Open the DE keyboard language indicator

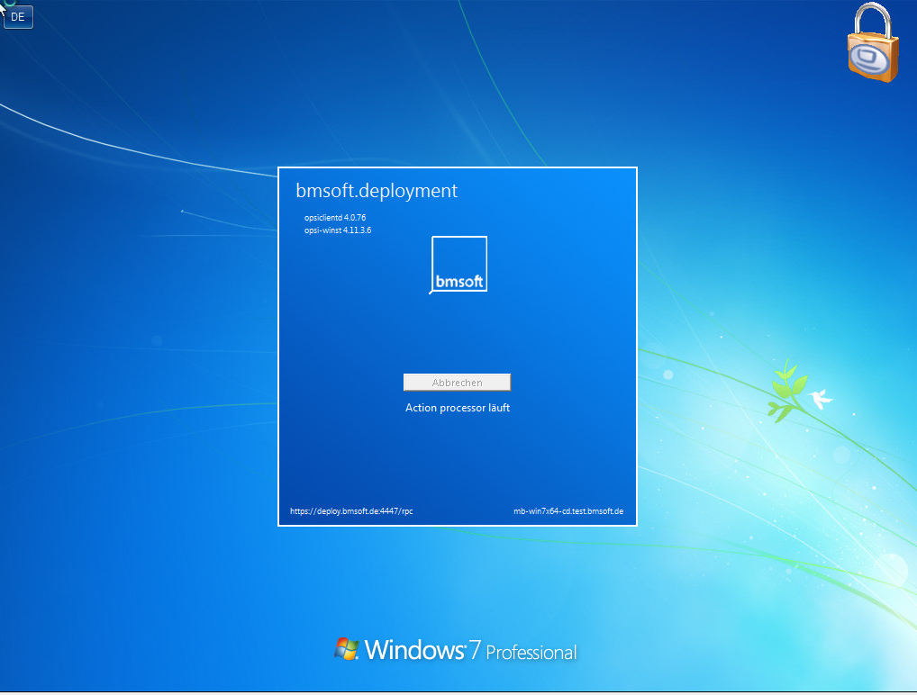click(18, 17)
